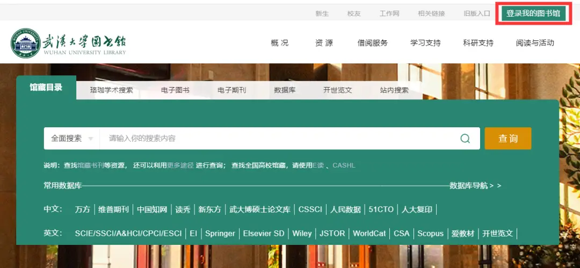The height and width of the screenshot is (268, 580).
Task: Click the Wuhan University Library logo
Action: 68,43
